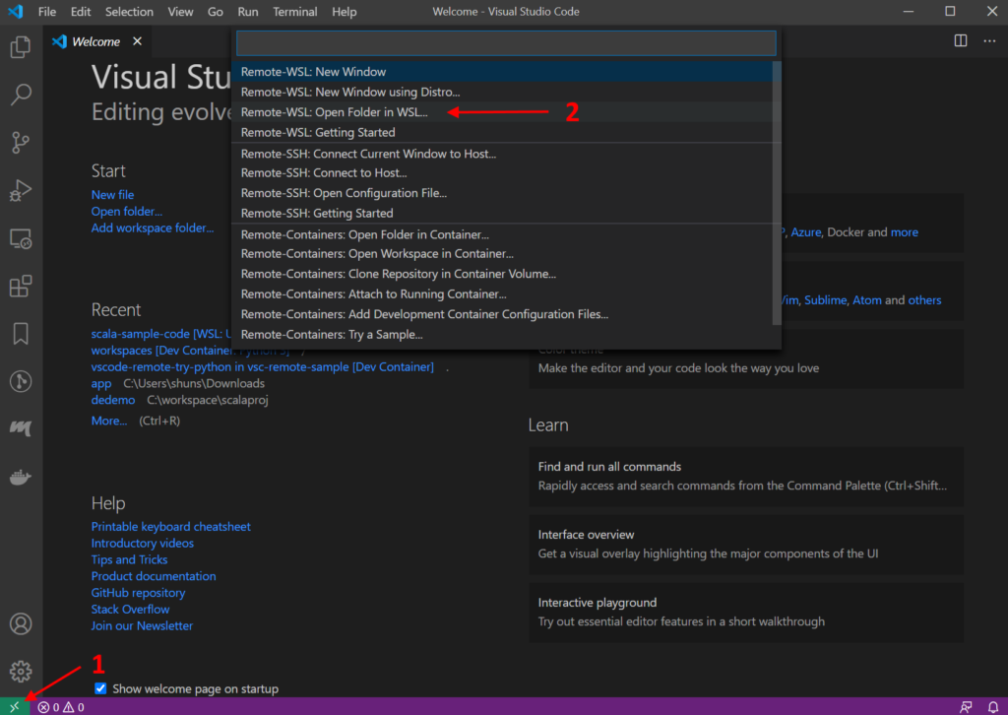
Task: Click the errors and warnings status counter
Action: [x=61, y=706]
